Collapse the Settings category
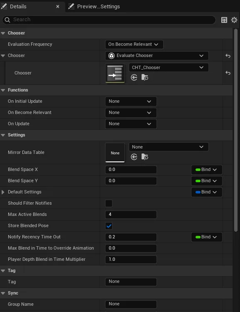Image resolution: width=240 pixels, height=312 pixels. (x=3, y=135)
